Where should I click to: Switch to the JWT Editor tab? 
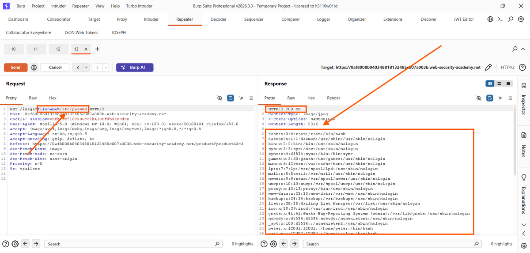coord(464,19)
